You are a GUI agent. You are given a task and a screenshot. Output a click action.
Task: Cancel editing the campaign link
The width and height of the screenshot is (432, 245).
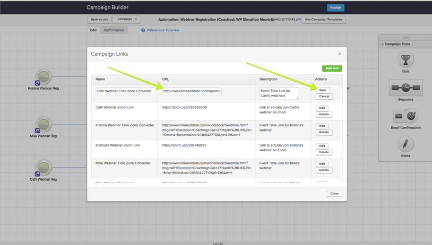[324, 96]
